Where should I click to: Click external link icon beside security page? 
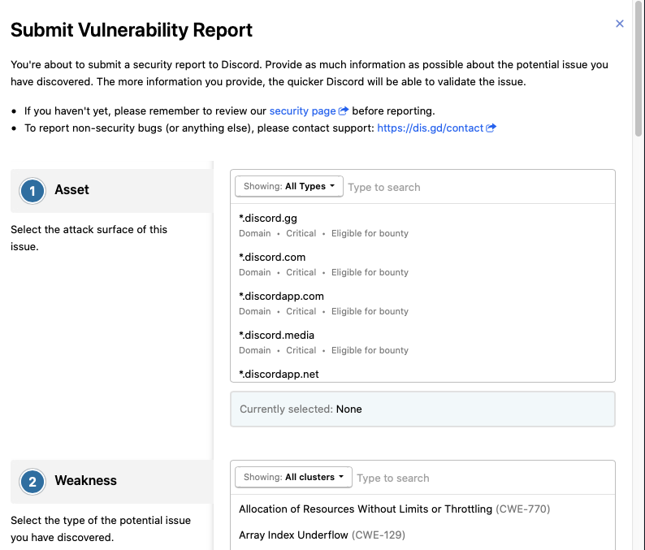point(343,110)
